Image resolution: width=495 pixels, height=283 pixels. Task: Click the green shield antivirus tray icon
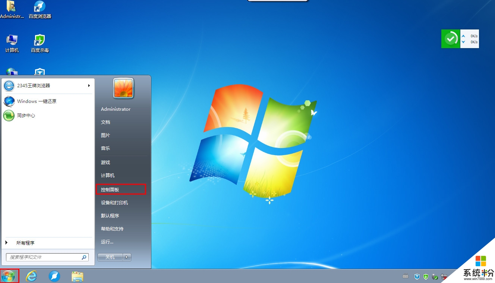pos(426,277)
